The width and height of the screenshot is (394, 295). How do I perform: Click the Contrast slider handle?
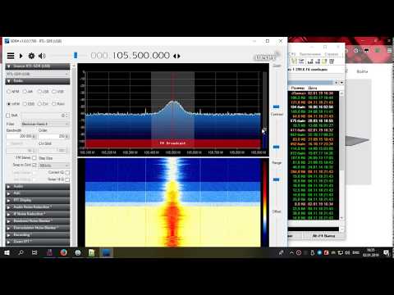pos(276,147)
